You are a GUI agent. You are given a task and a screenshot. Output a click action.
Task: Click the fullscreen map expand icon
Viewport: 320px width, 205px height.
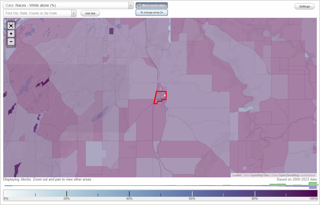[11, 26]
